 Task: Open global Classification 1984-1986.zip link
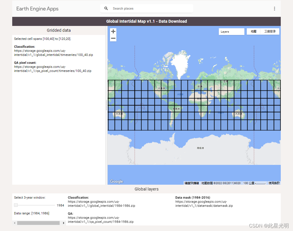102,204
